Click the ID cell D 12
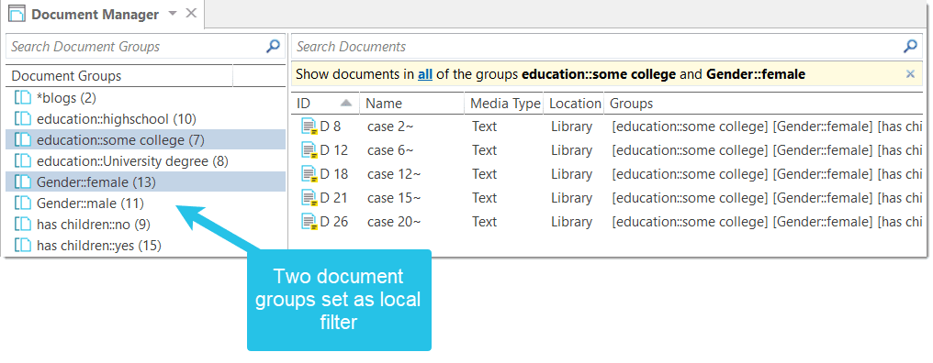Viewport: 933px width, 363px height. [x=334, y=150]
